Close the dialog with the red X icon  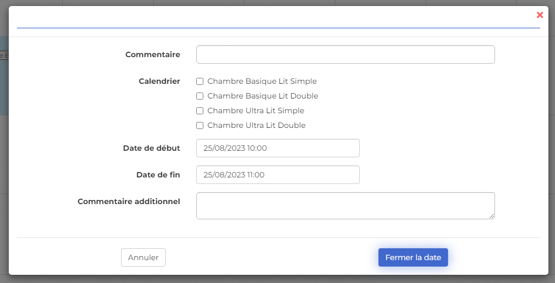540,15
